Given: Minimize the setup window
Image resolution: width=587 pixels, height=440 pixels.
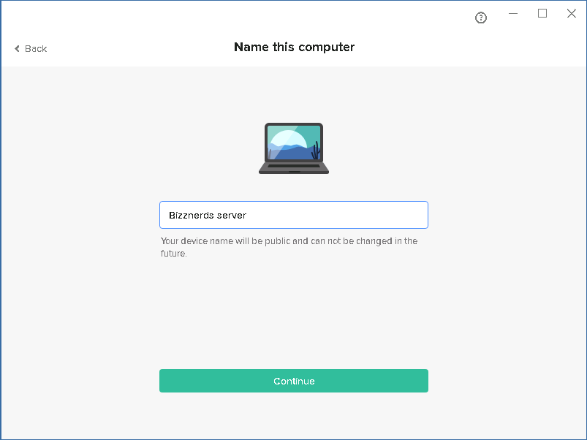Looking at the screenshot, I should click(513, 13).
